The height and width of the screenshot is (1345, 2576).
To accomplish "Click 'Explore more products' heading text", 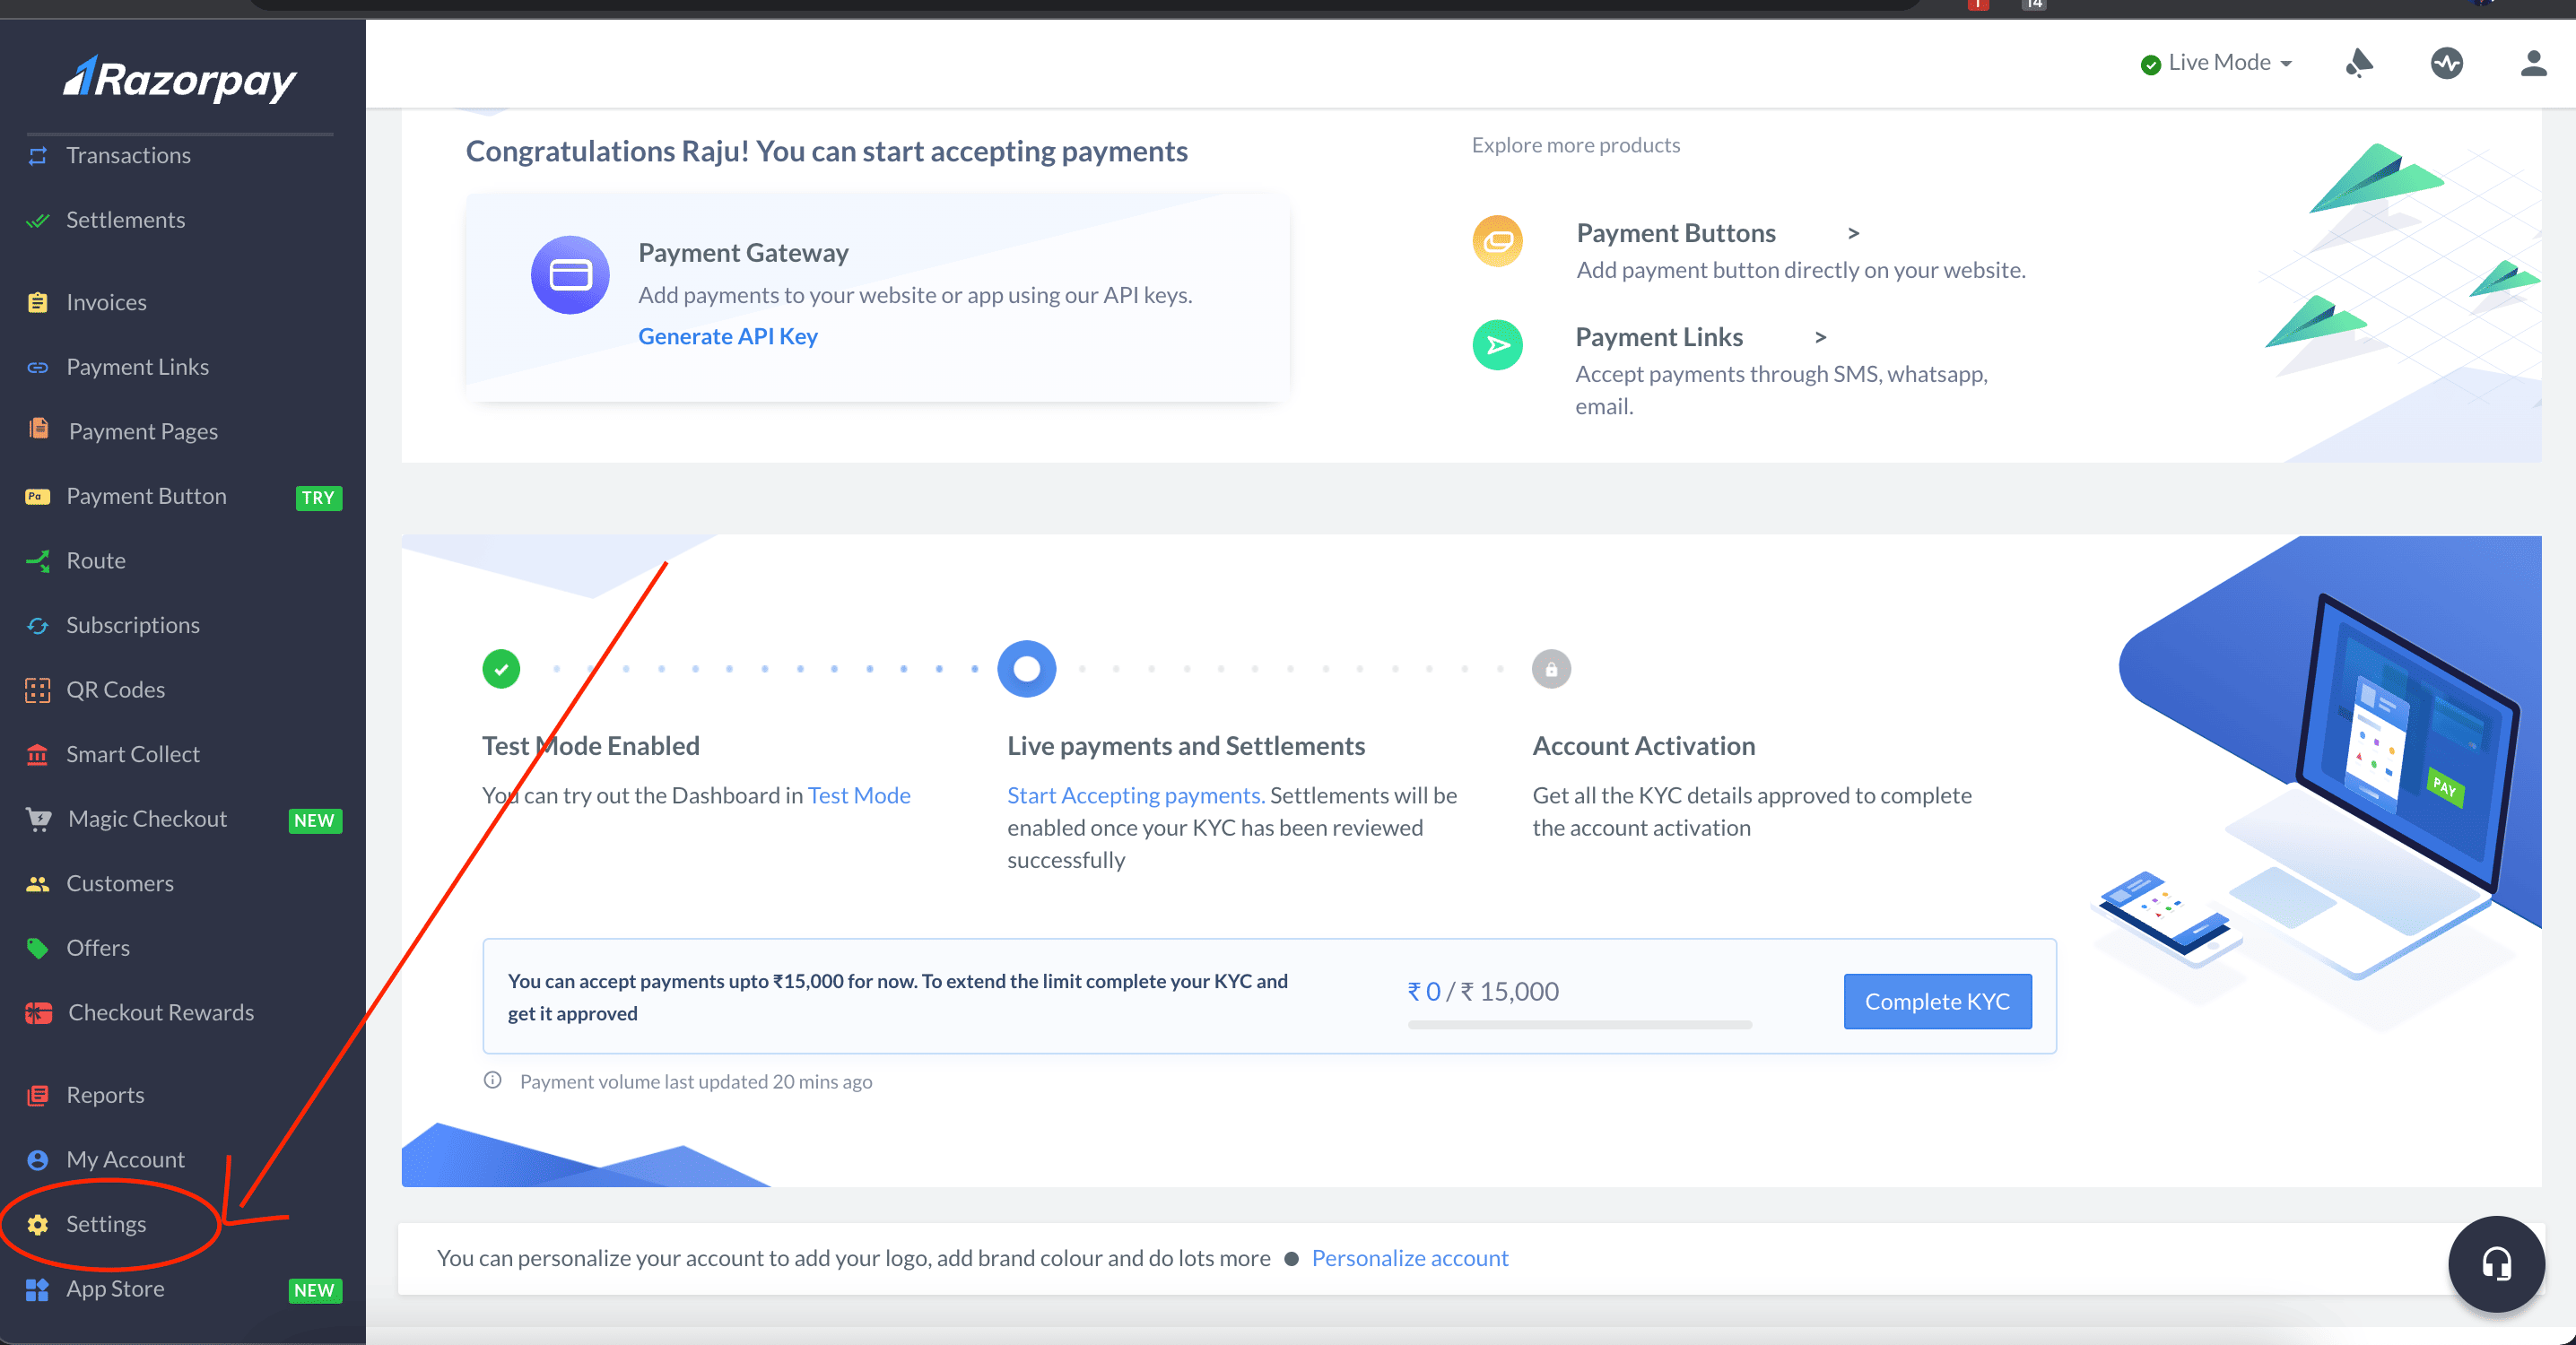I will [x=1576, y=145].
